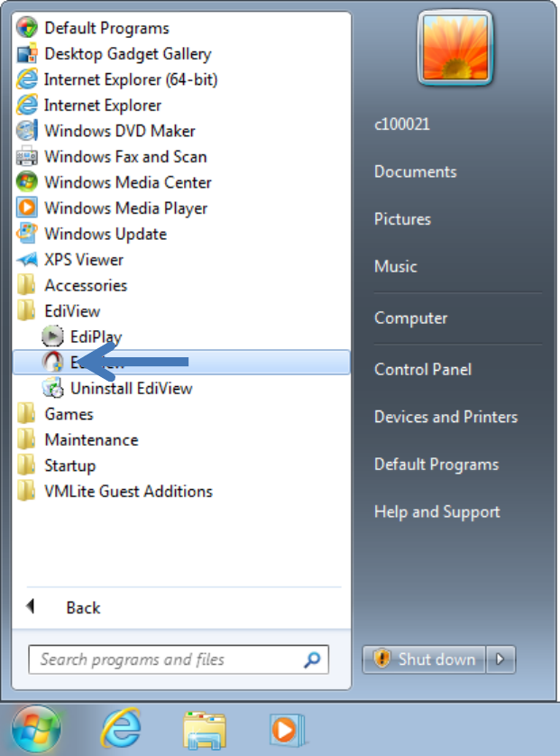Image resolution: width=560 pixels, height=756 pixels.
Task: Launch EdiPlay program icon
Action: point(52,337)
